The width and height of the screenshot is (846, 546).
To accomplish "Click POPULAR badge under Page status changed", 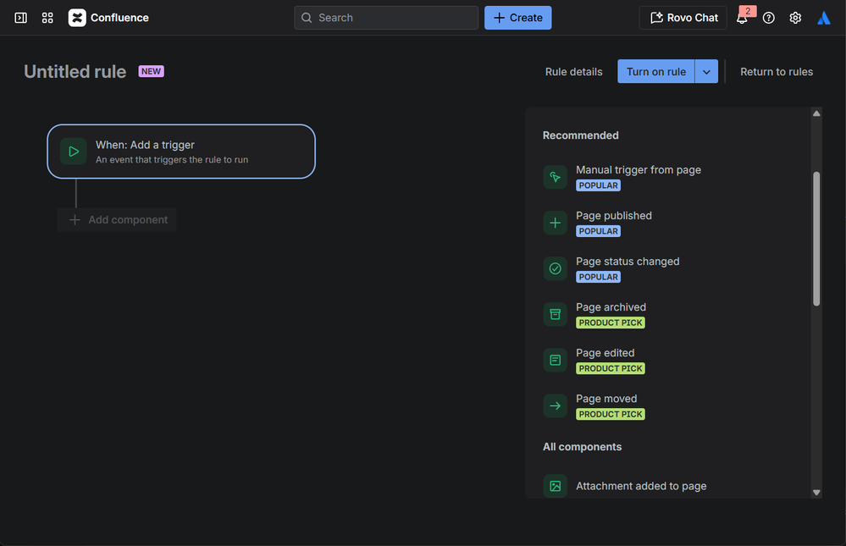I will coord(599,277).
